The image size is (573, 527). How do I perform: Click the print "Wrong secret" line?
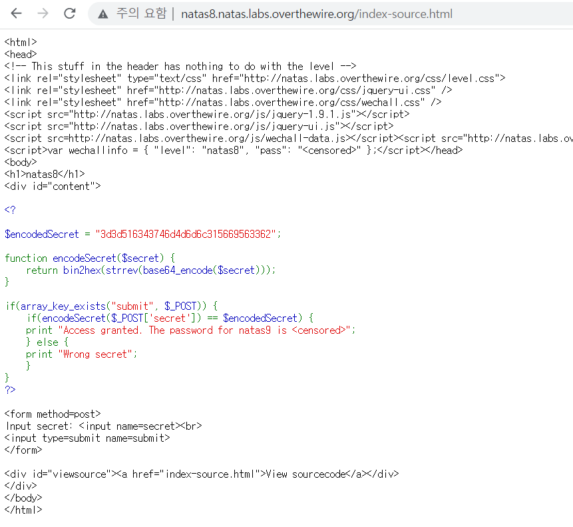click(x=81, y=354)
